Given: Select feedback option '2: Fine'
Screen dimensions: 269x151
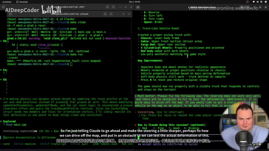Looking at the screenshot, I should pyautogui.click(x=158, y=128).
